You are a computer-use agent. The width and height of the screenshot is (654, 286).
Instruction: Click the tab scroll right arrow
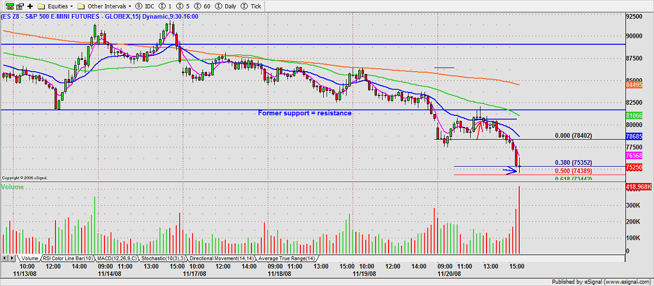tap(12, 259)
